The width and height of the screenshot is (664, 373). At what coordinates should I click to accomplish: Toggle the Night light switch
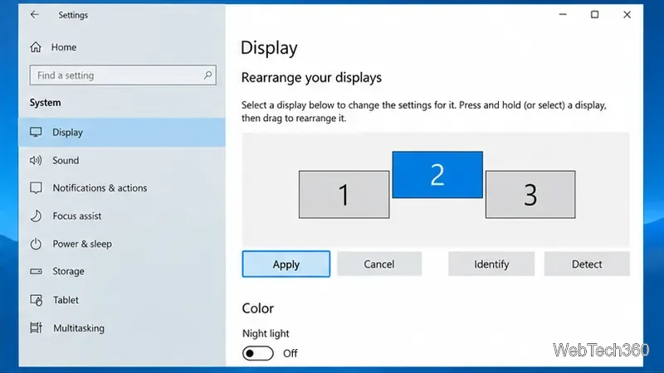tap(258, 353)
